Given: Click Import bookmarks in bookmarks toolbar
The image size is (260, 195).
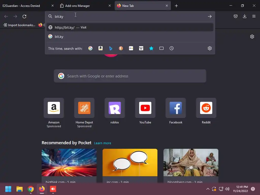Looking at the screenshot, I should (19, 25).
